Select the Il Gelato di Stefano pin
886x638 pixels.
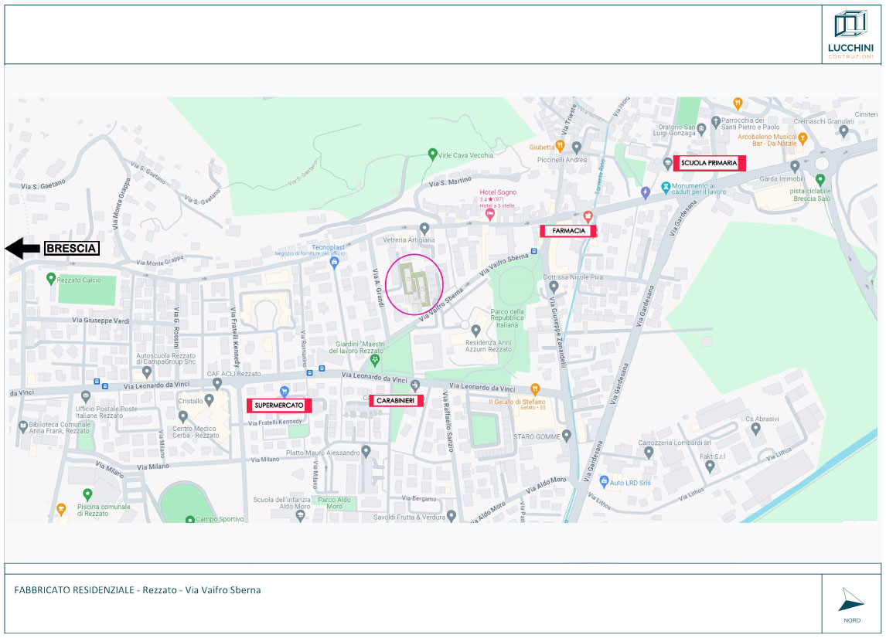coord(534,389)
